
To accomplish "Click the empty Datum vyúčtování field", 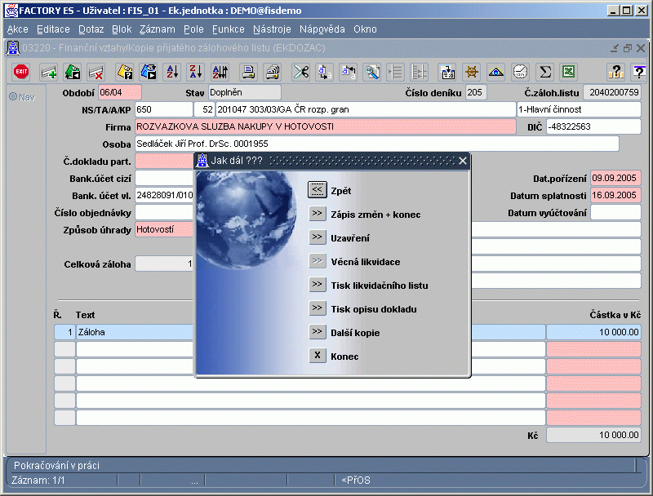I will click(615, 212).
